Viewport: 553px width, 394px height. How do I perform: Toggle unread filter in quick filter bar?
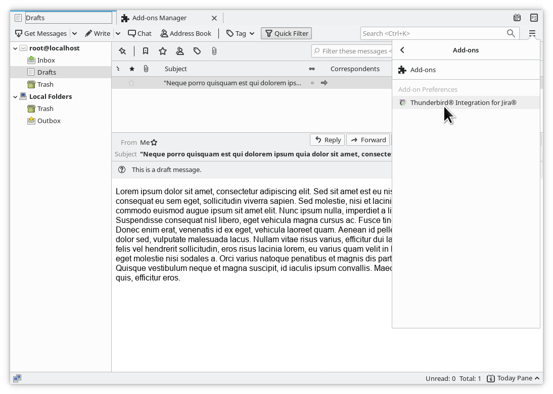[146, 51]
